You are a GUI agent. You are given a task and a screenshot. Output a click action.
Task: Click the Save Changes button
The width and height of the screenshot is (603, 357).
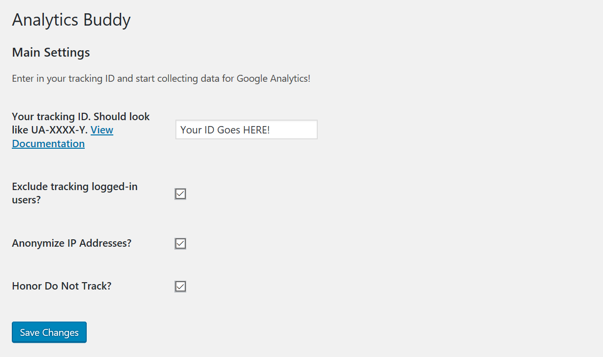[x=49, y=332]
